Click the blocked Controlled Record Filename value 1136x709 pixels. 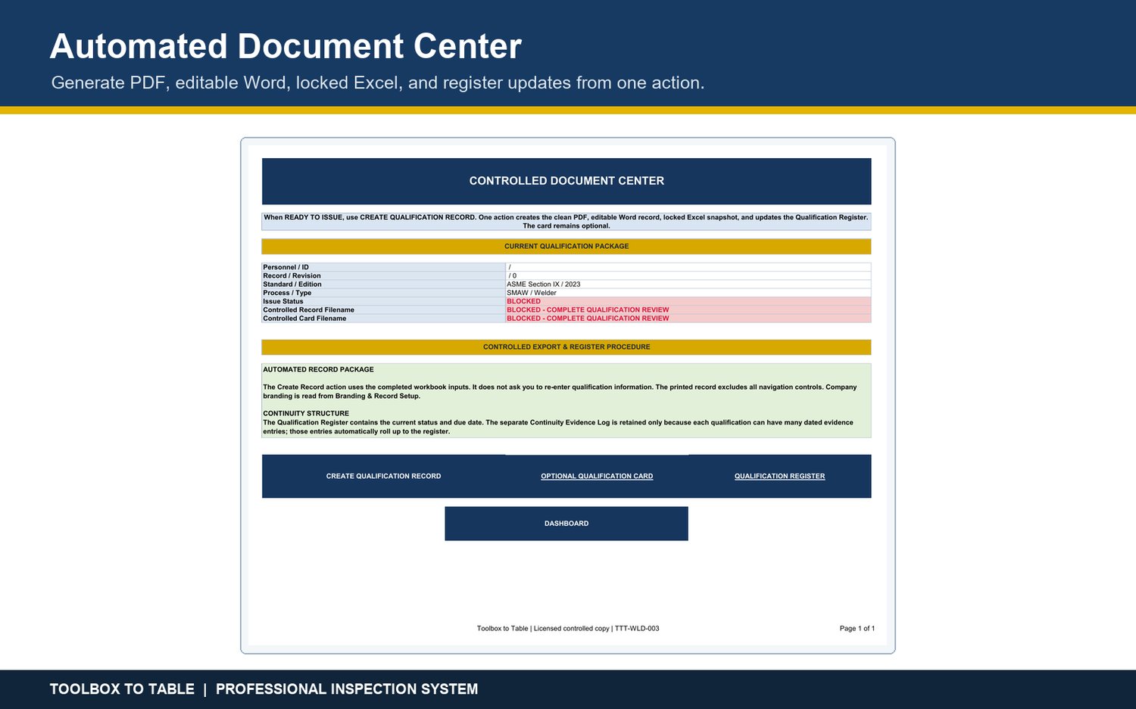coord(688,310)
